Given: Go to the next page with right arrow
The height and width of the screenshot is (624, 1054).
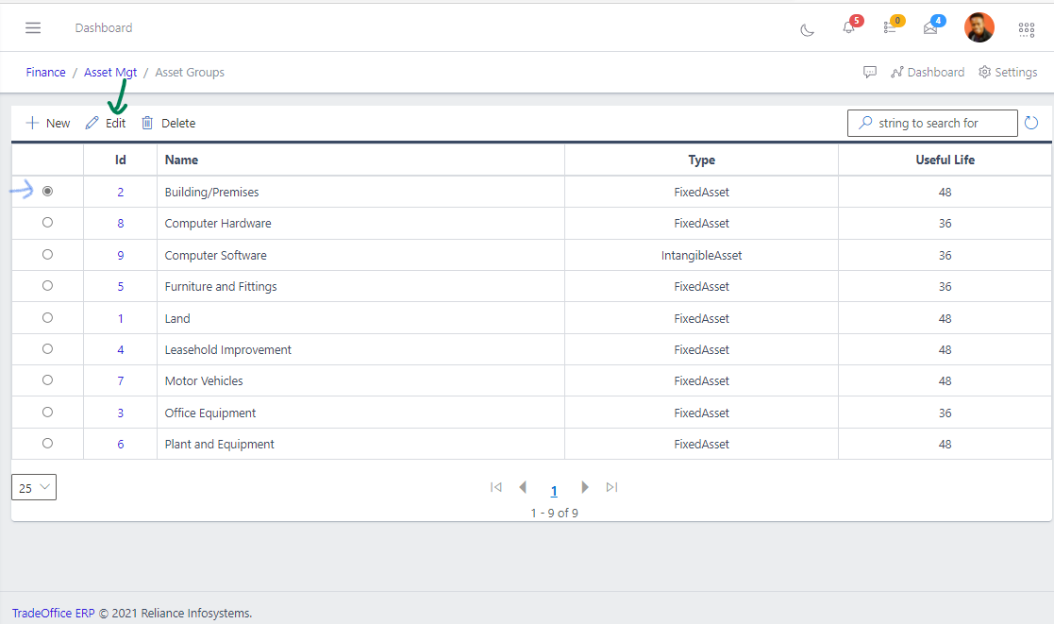Looking at the screenshot, I should click(585, 487).
